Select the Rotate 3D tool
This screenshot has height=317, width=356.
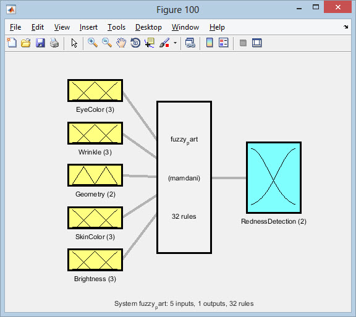135,43
